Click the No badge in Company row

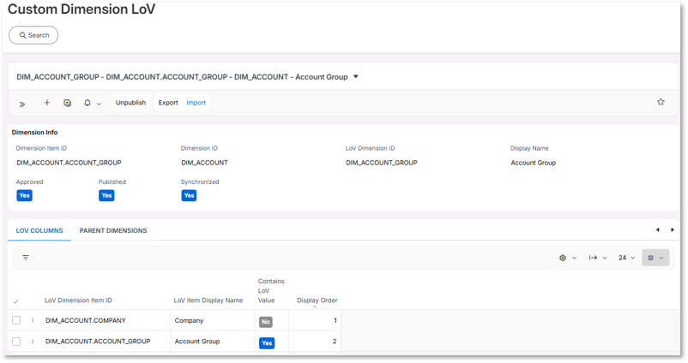point(265,322)
